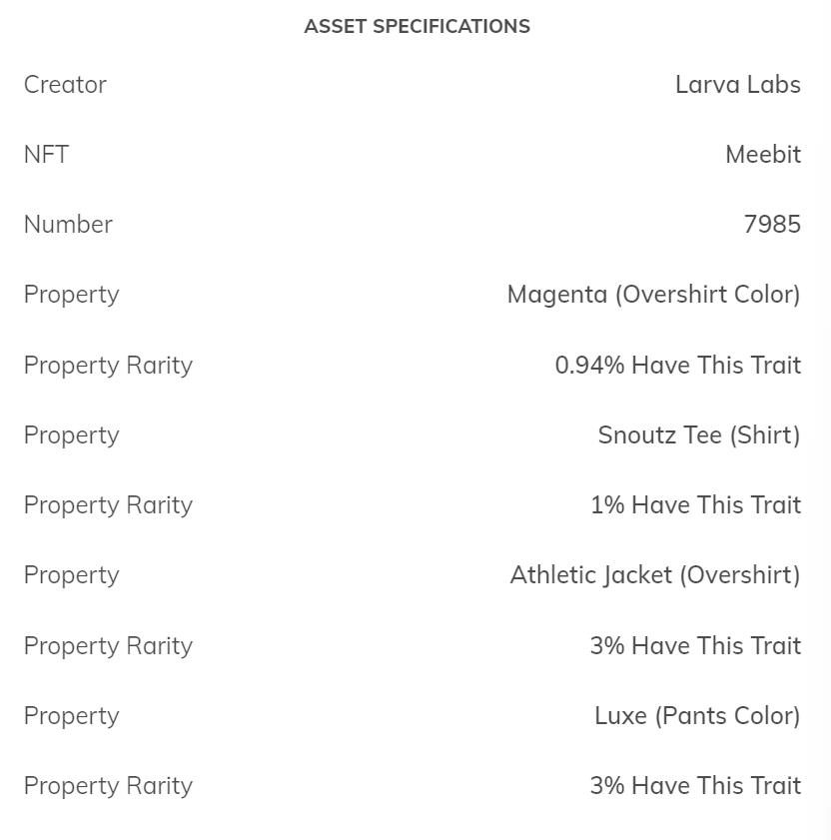The height and width of the screenshot is (840, 831).
Task: Select the rarity value for Athletic Jacket
Action: click(x=695, y=646)
